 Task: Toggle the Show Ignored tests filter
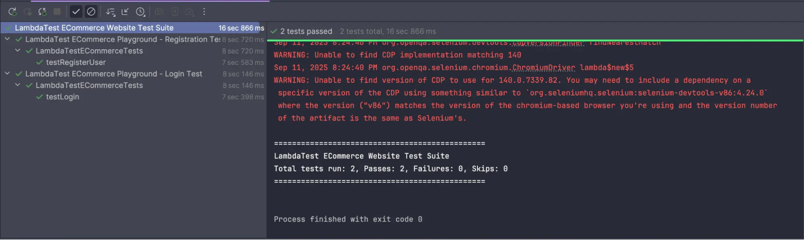(91, 12)
